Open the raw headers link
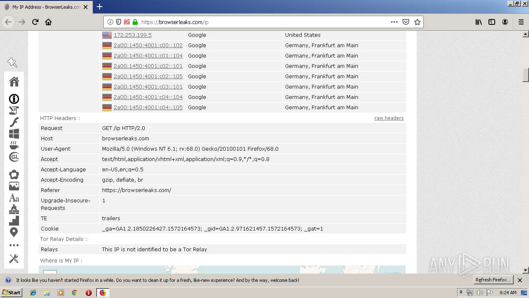The width and height of the screenshot is (529, 298). click(x=389, y=118)
